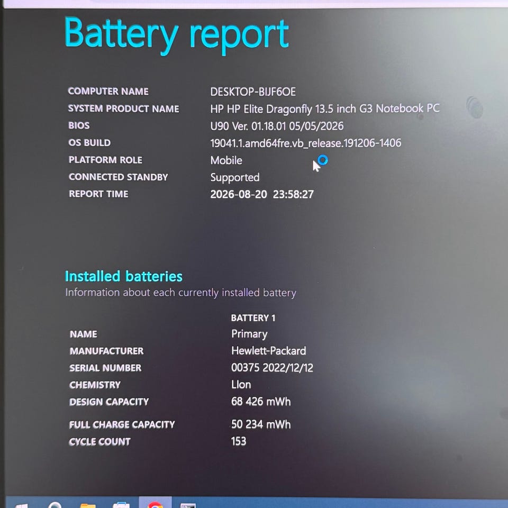
Task: Open Microsoft Store bag icon in taskbar
Action: coord(121,505)
